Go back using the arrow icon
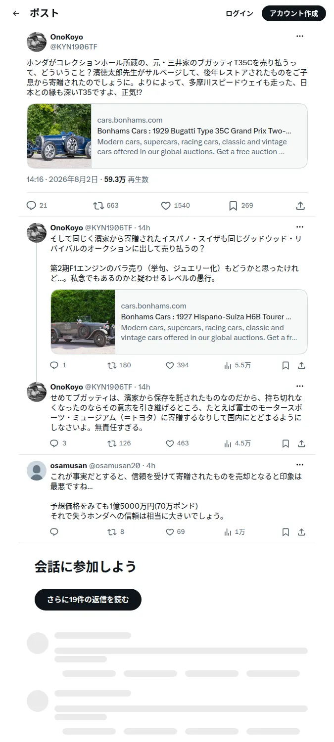Viewport: 334px width, 742px height. [x=16, y=14]
